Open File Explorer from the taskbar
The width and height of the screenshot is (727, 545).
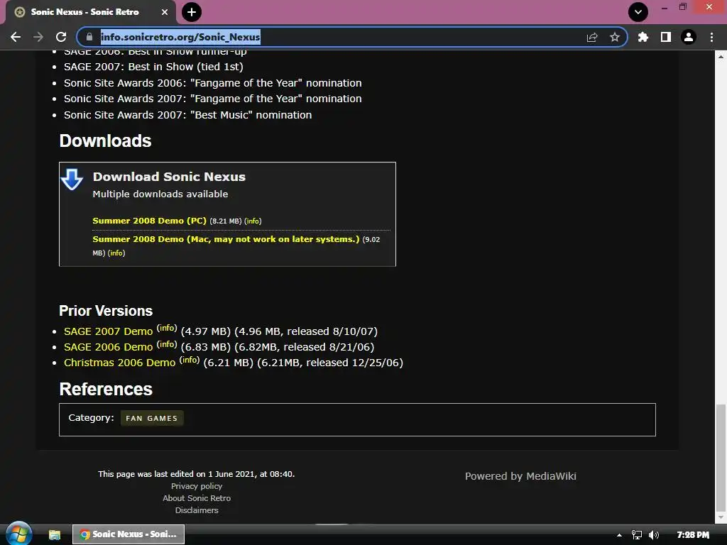[x=55, y=535]
